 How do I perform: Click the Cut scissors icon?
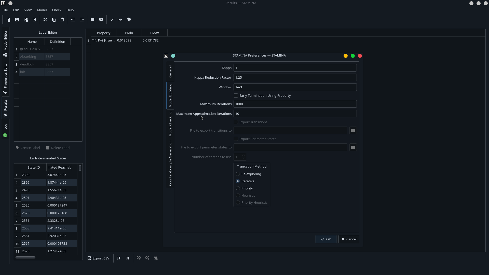click(45, 20)
